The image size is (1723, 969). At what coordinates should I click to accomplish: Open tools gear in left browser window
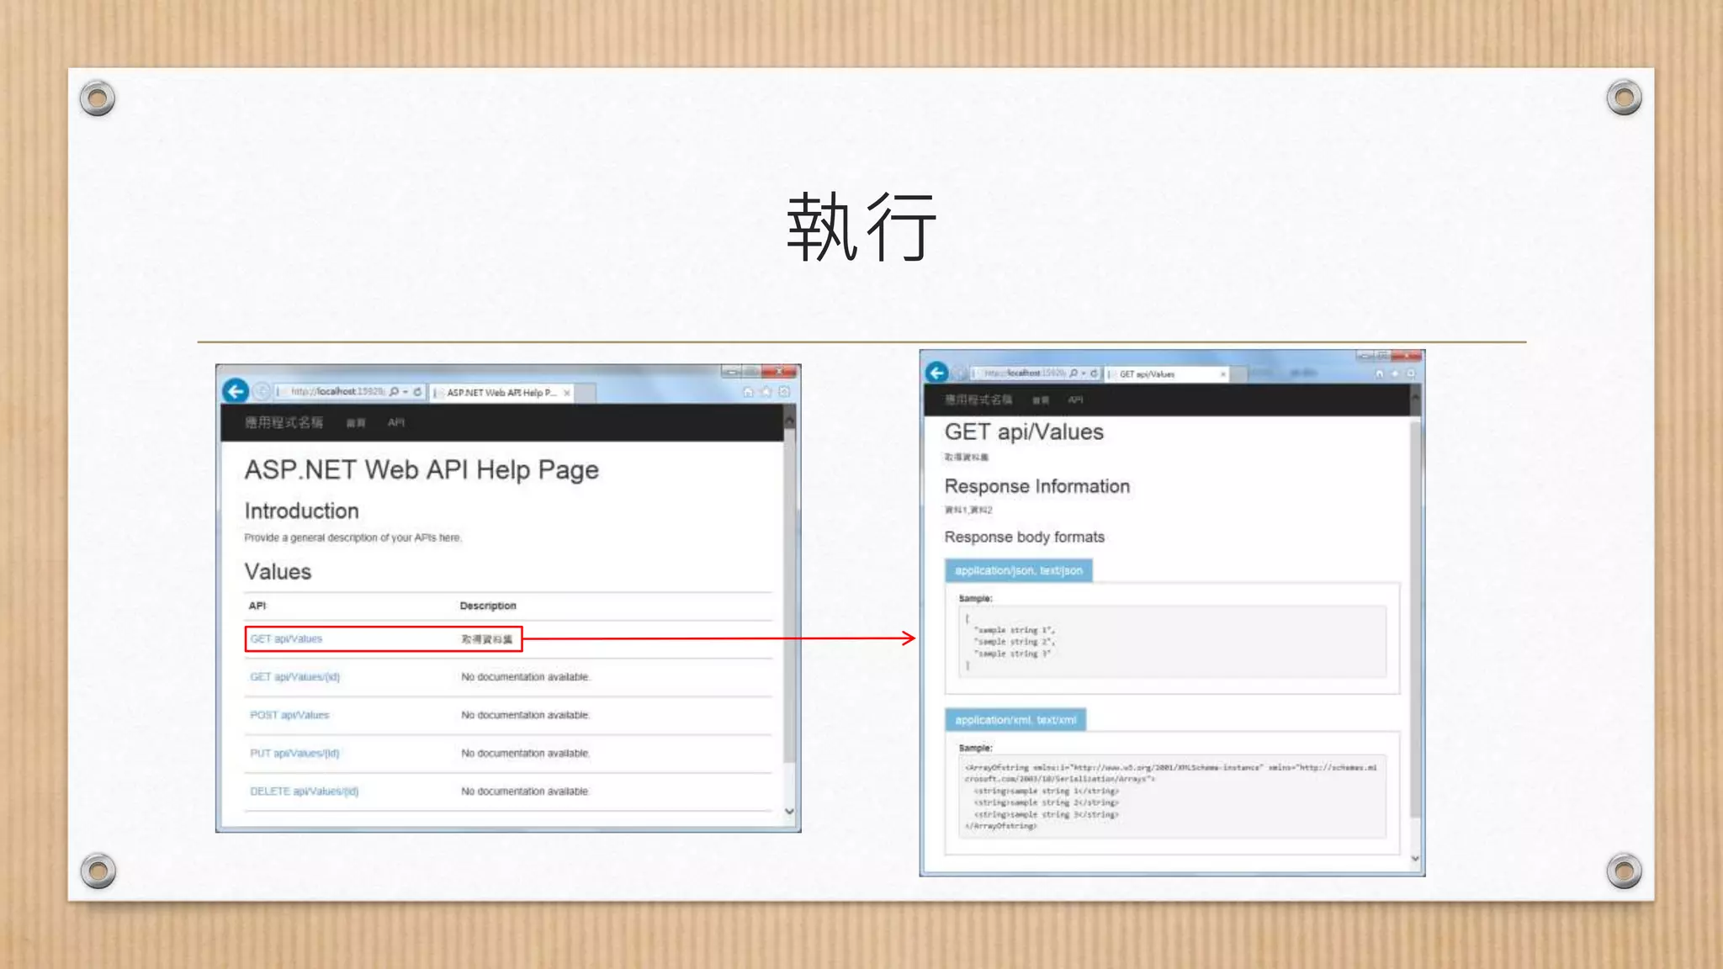[784, 392]
